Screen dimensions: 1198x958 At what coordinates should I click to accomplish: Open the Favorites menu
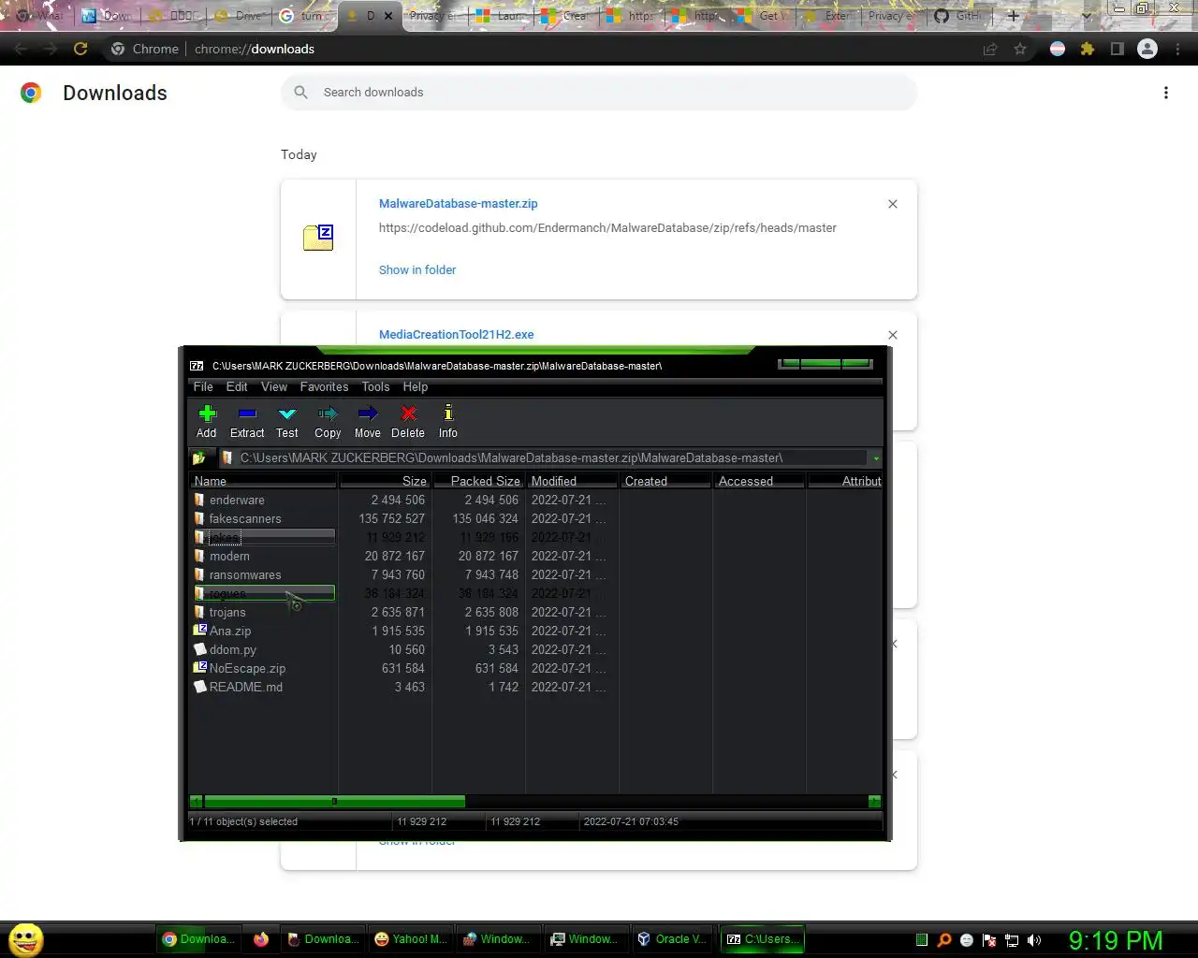(324, 386)
